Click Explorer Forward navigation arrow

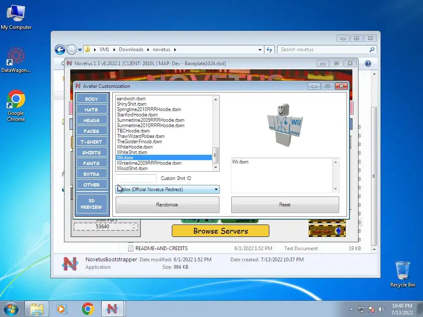(71, 50)
